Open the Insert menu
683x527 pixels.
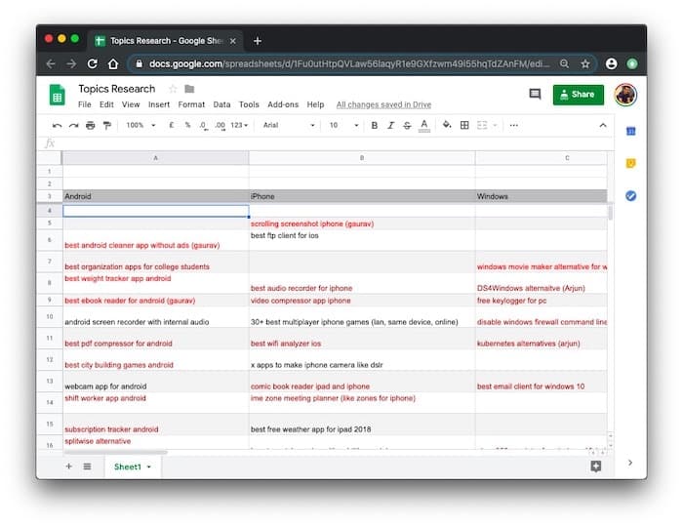[x=159, y=104]
